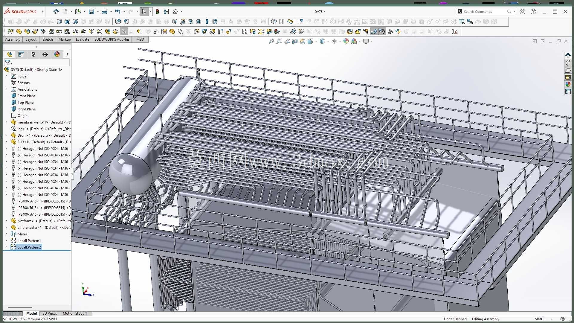Open the Appearances color ball in task pane
This screenshot has height=323, width=574.
pyautogui.click(x=568, y=84)
